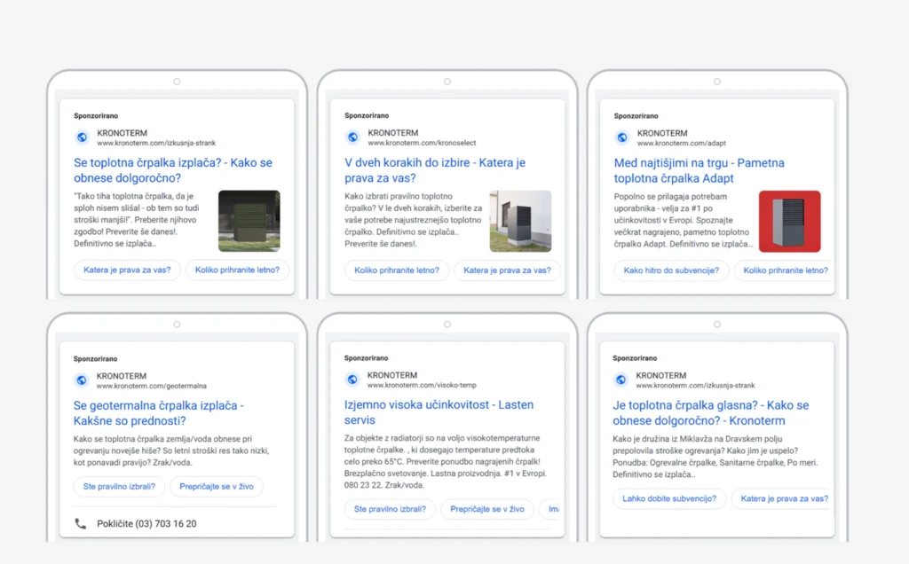Click 'Kako hitro do subvencije?' chip
Viewport: 909px width, 564px height.
pos(671,270)
